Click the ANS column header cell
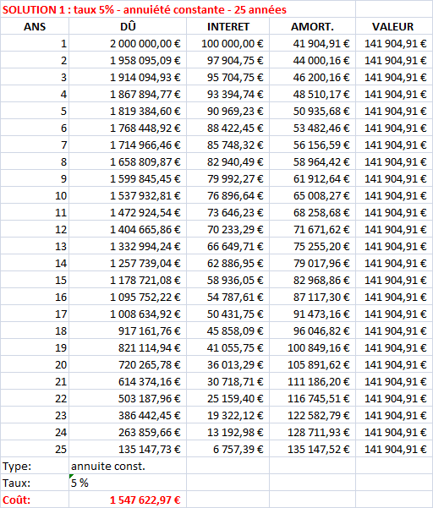Viewport: 433px width, 508px height. tap(35, 26)
